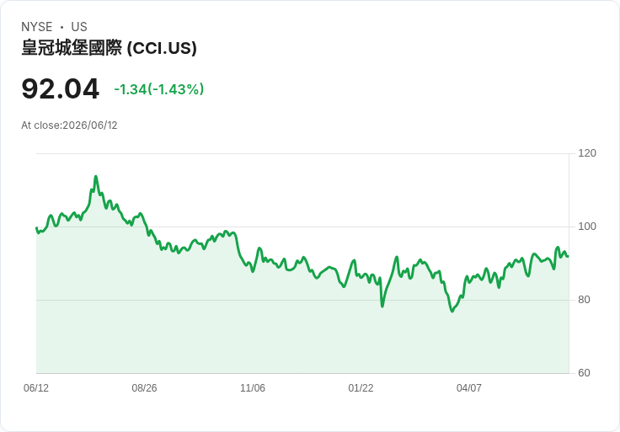Click the 04/07 date axis label
Image resolution: width=620 pixels, height=432 pixels.
469,388
